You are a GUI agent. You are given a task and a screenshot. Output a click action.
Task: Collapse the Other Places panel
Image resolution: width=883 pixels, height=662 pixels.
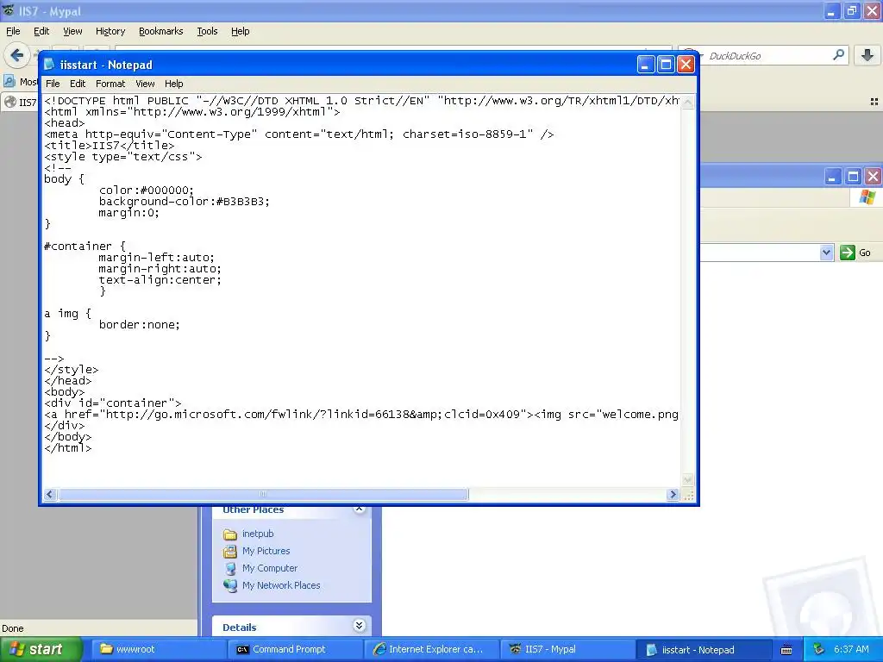(x=359, y=509)
